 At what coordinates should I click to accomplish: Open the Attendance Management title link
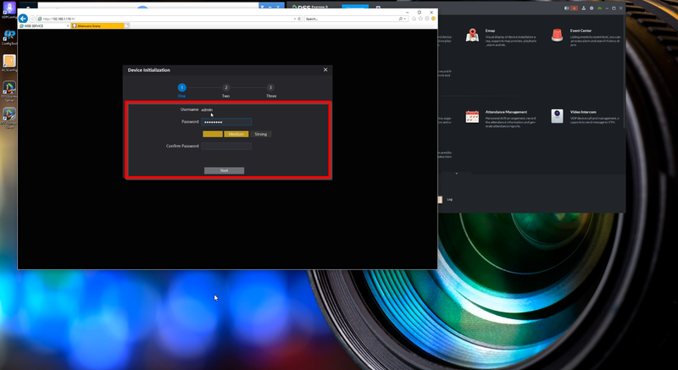tap(506, 112)
